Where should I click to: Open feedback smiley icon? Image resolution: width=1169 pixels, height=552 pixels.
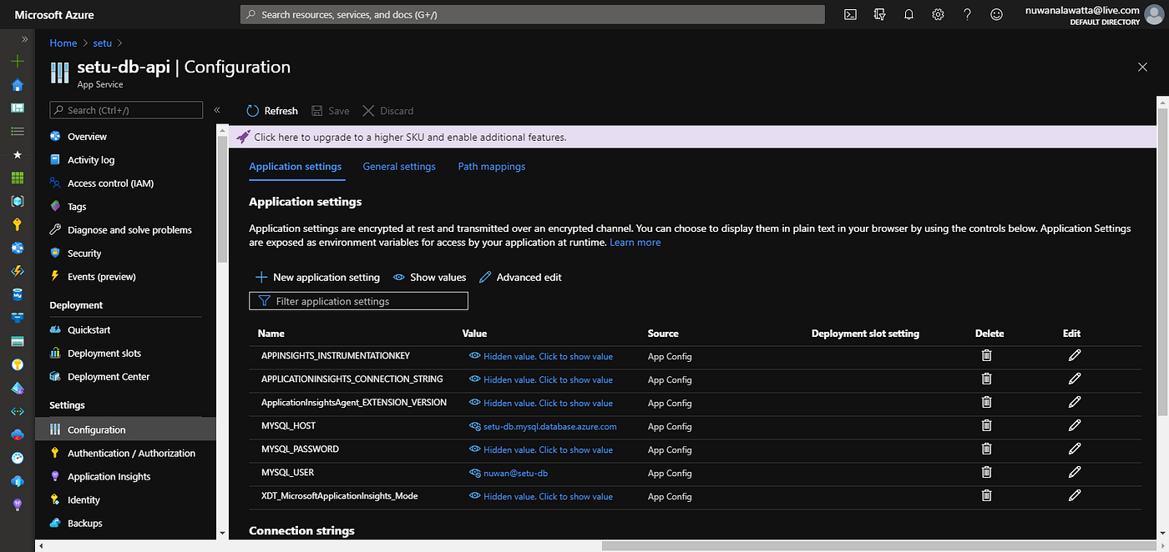pos(996,14)
